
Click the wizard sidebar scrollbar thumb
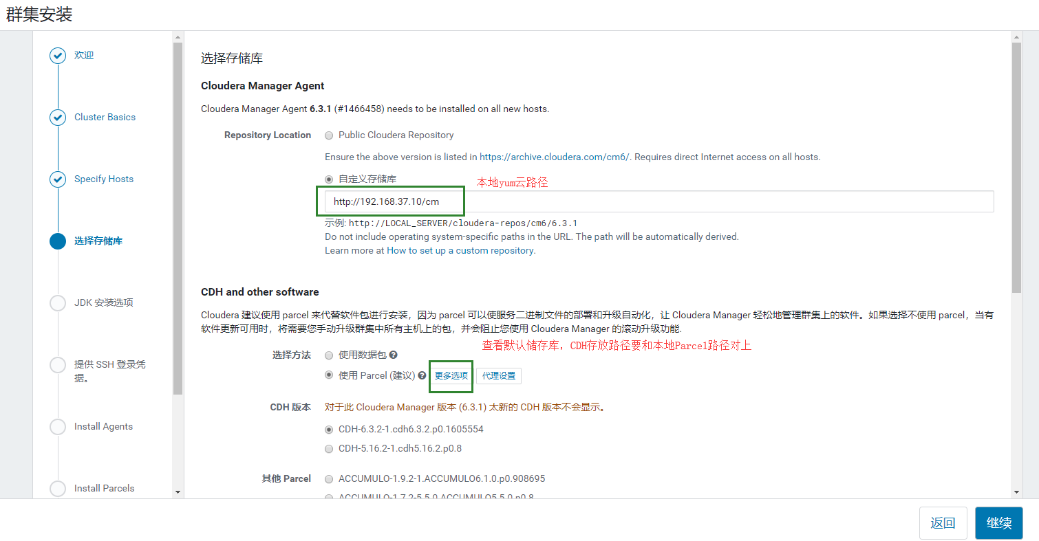[x=178, y=219]
